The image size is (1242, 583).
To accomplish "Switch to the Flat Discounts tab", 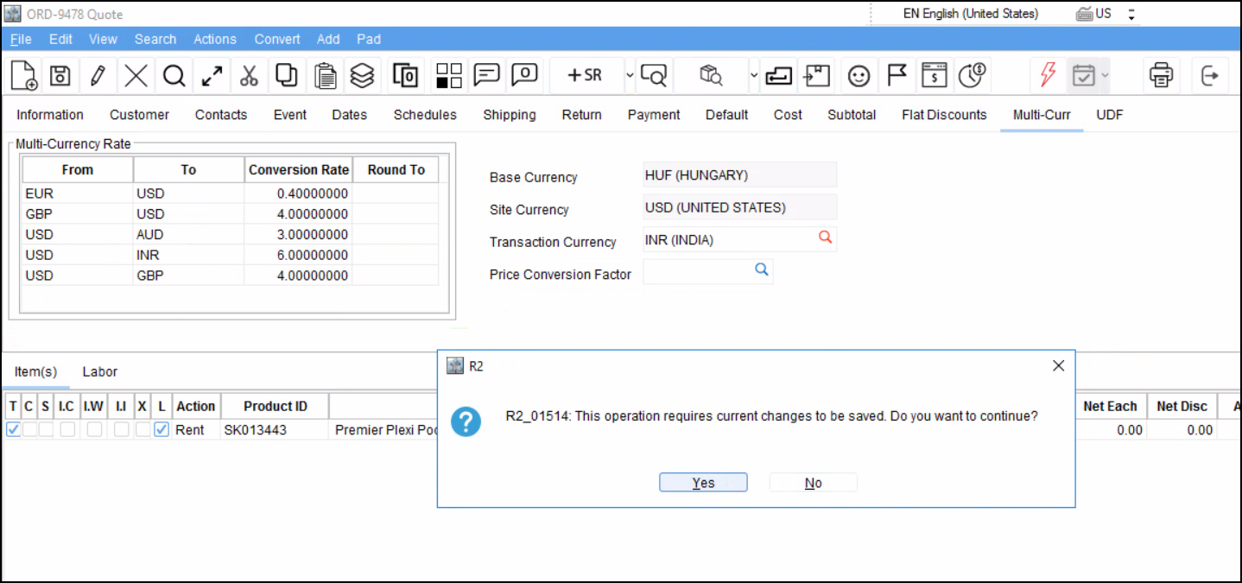I will coord(944,115).
